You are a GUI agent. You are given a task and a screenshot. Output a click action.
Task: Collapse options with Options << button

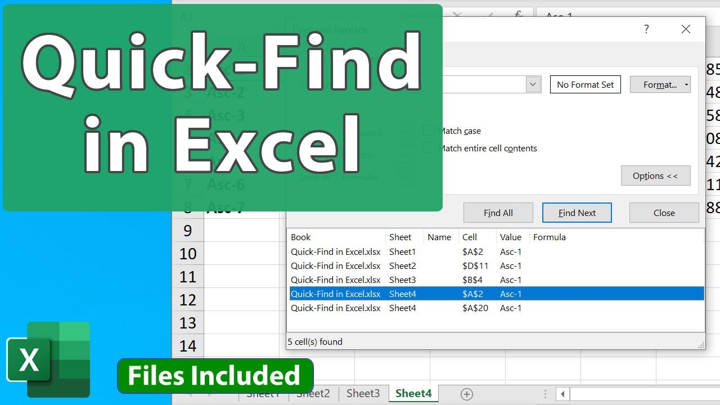pyautogui.click(x=656, y=175)
